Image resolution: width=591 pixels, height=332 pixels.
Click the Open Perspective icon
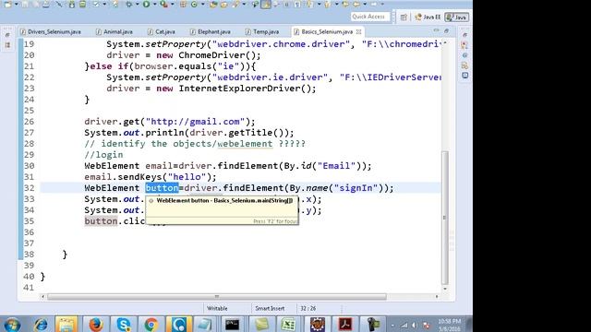(x=404, y=17)
